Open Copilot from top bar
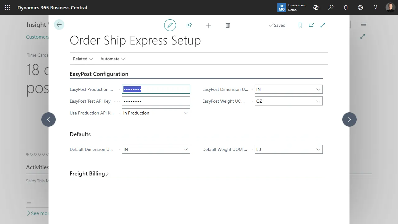The image size is (398, 224). tap(316, 7)
